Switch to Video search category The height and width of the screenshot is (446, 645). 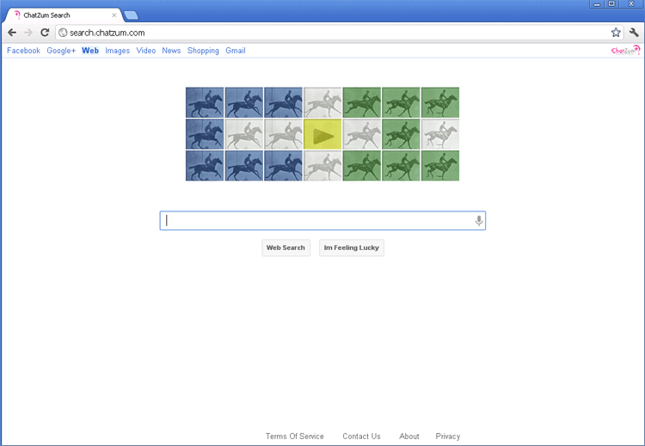click(145, 51)
